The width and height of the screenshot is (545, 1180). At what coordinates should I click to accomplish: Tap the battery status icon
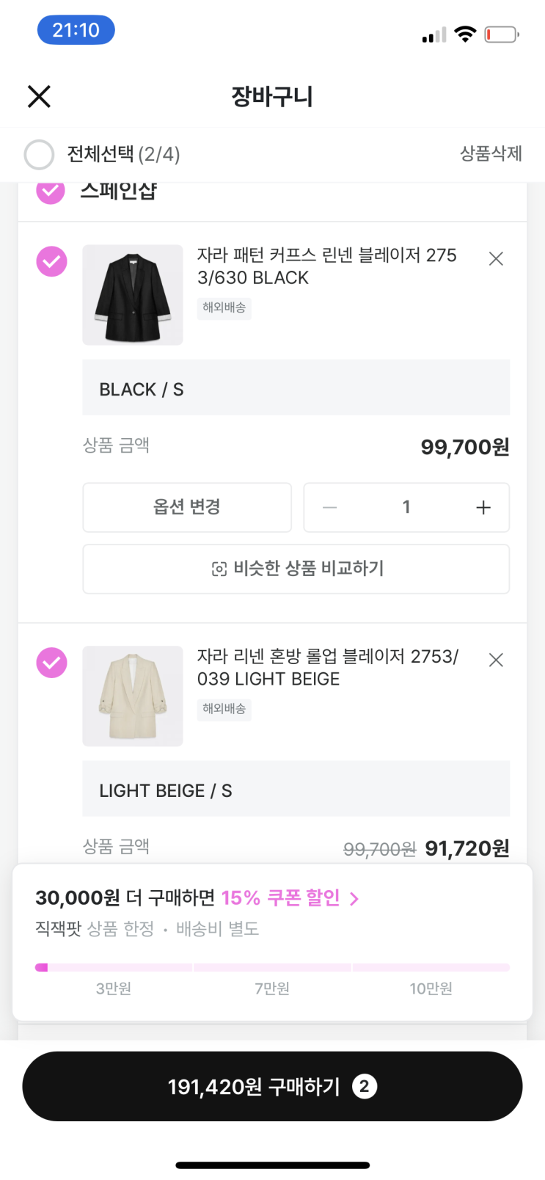(502, 34)
